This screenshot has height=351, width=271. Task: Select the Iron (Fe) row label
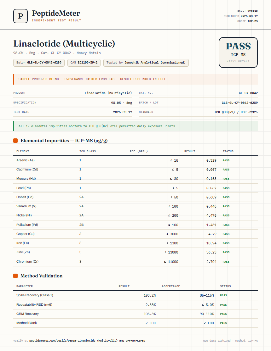click(23, 243)
